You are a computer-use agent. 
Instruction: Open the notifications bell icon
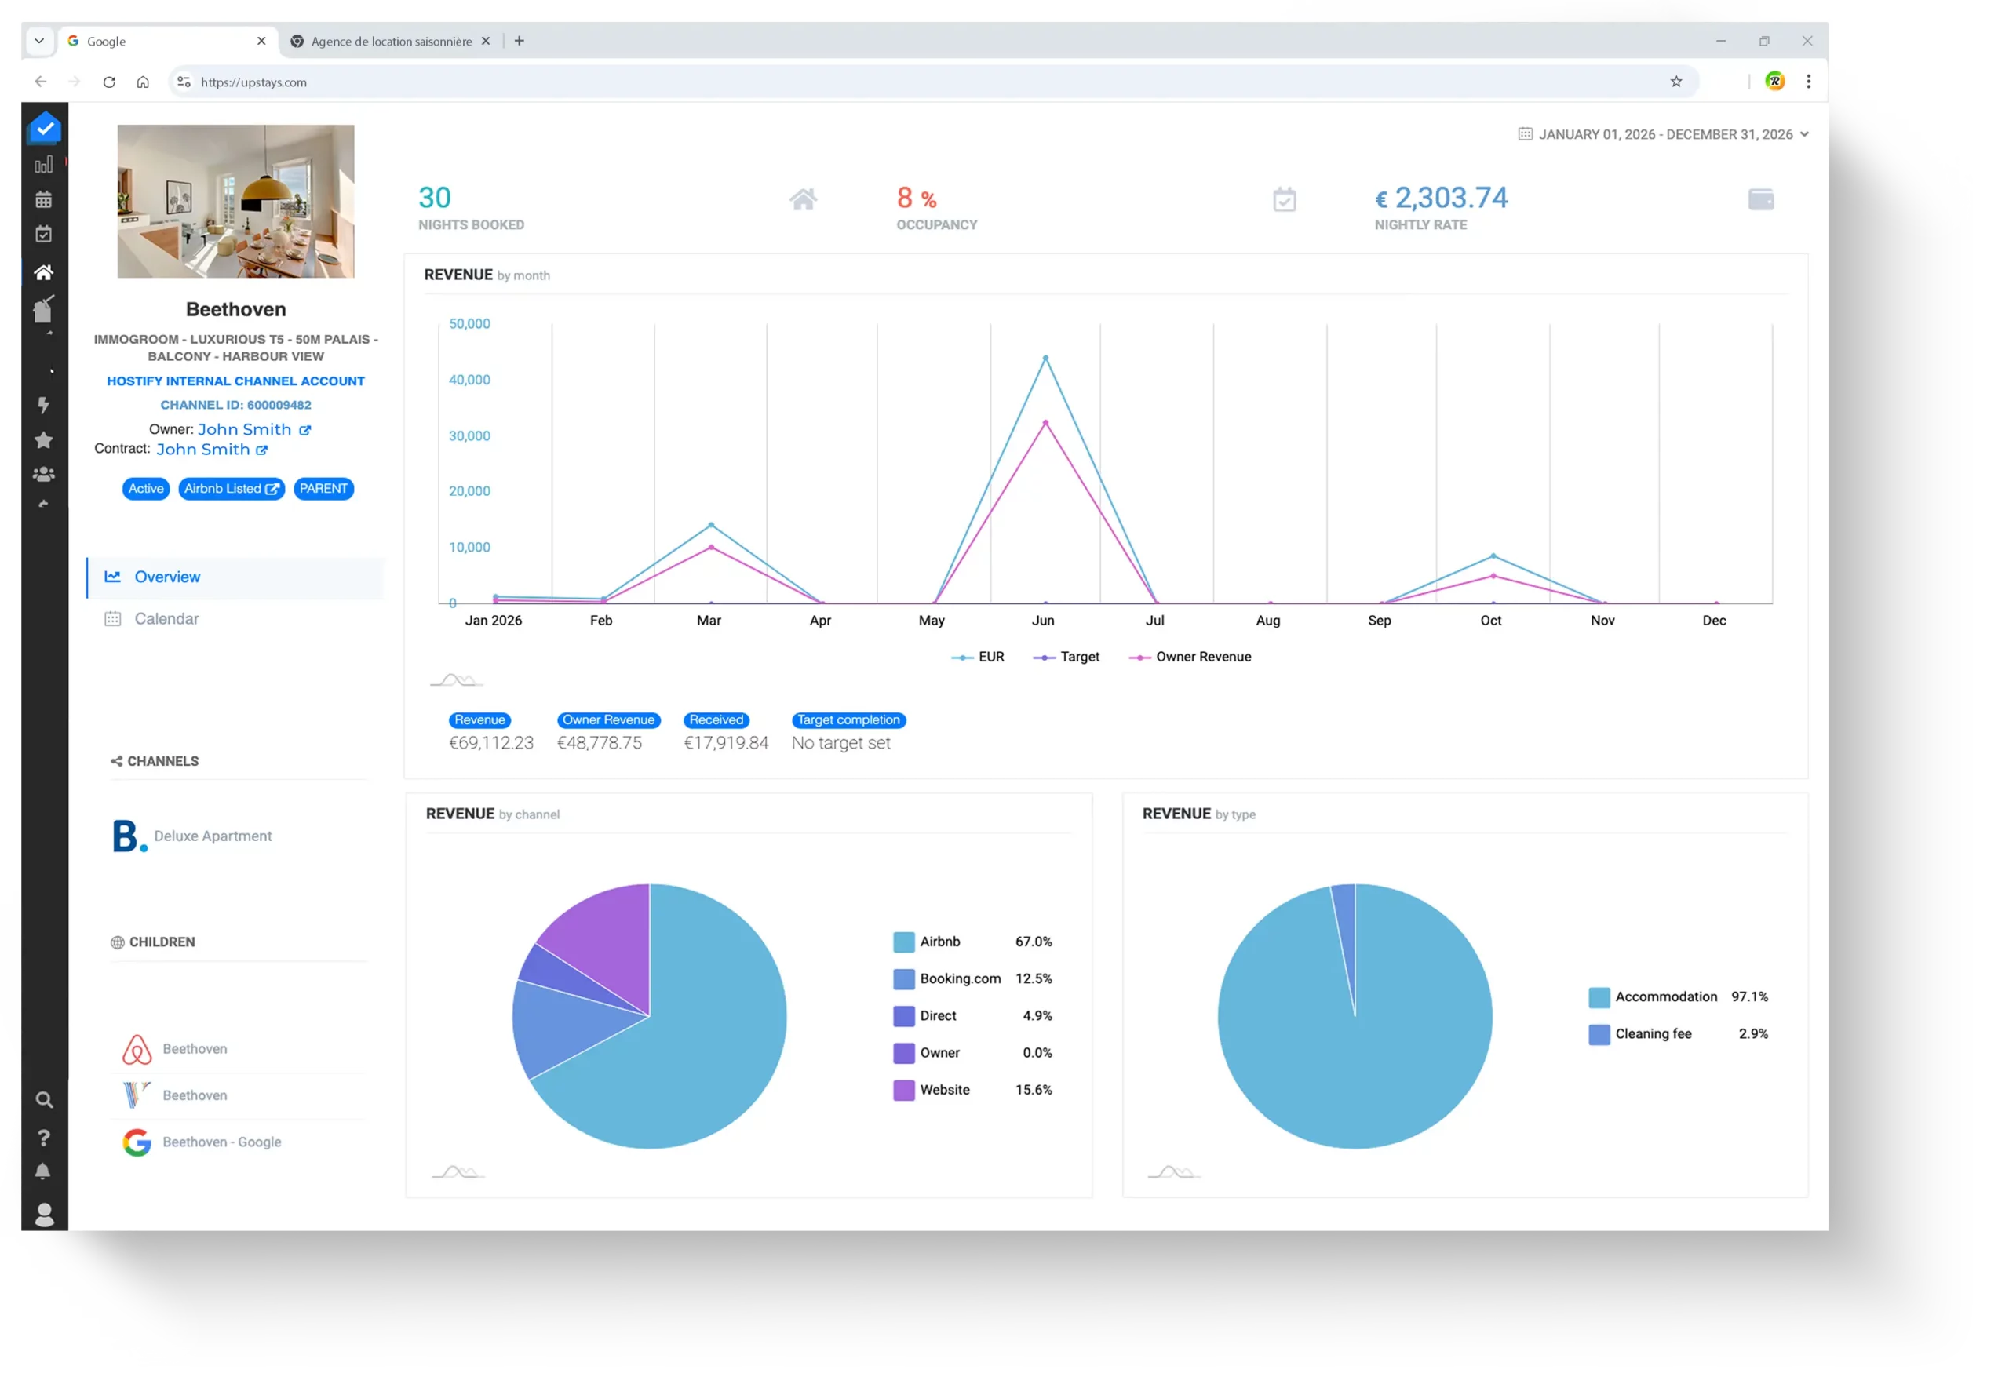coord(43,1171)
